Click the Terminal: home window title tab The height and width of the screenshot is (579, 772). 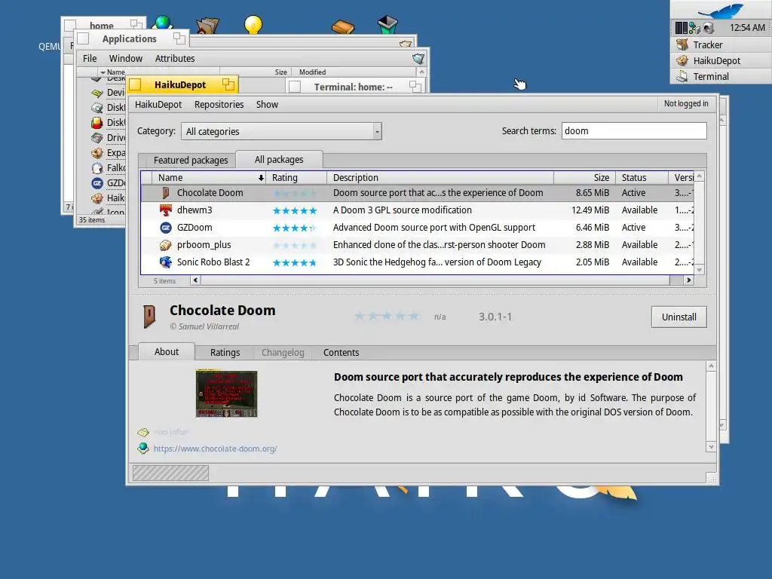point(354,87)
